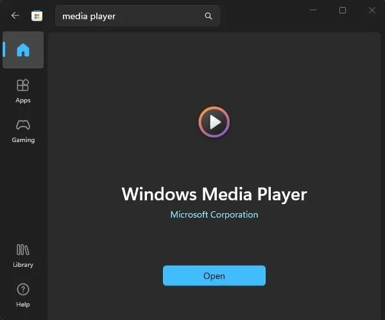Switch to the Apps section
Image resolution: width=385 pixels, height=320 pixels.
tap(23, 92)
